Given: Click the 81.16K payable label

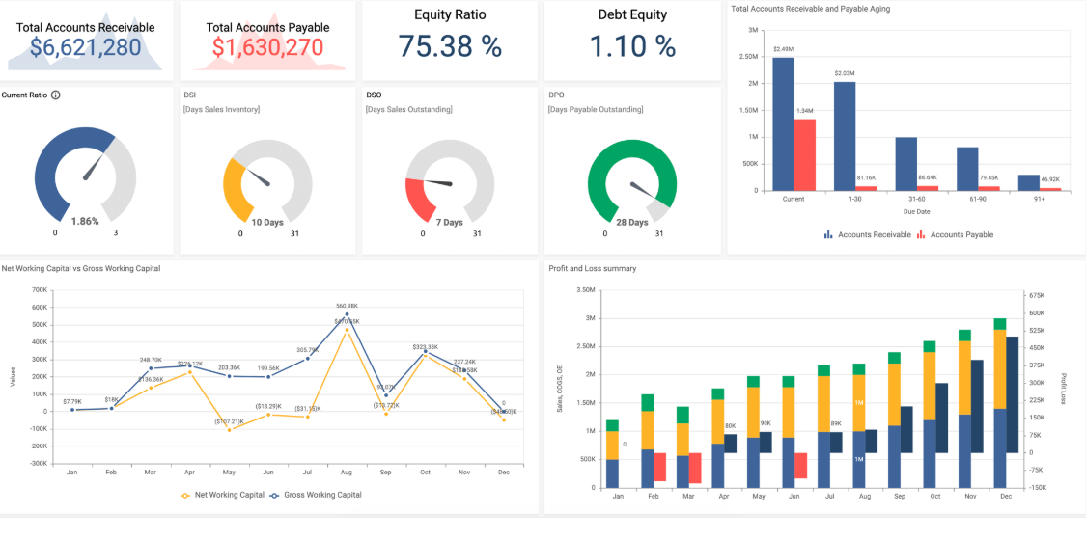Looking at the screenshot, I should coord(866,178).
